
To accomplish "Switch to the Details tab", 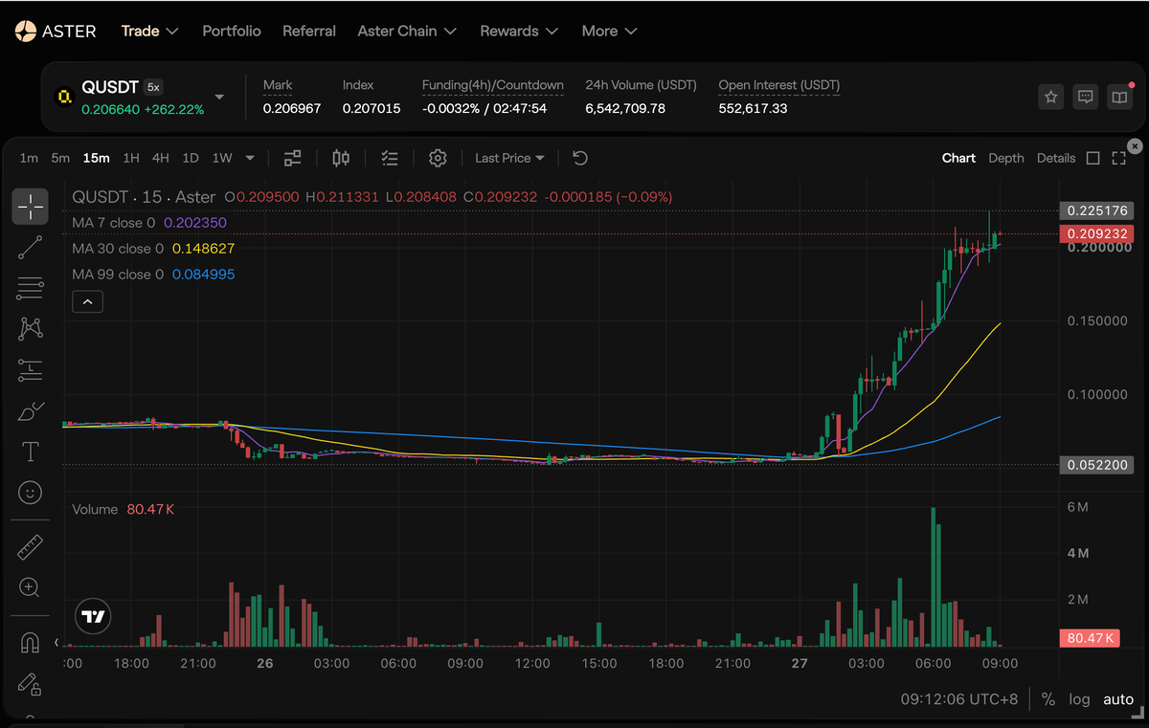I will click(1056, 158).
